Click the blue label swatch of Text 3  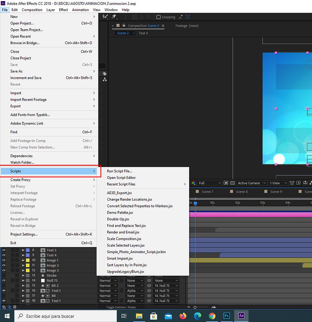[x=27, y=250]
